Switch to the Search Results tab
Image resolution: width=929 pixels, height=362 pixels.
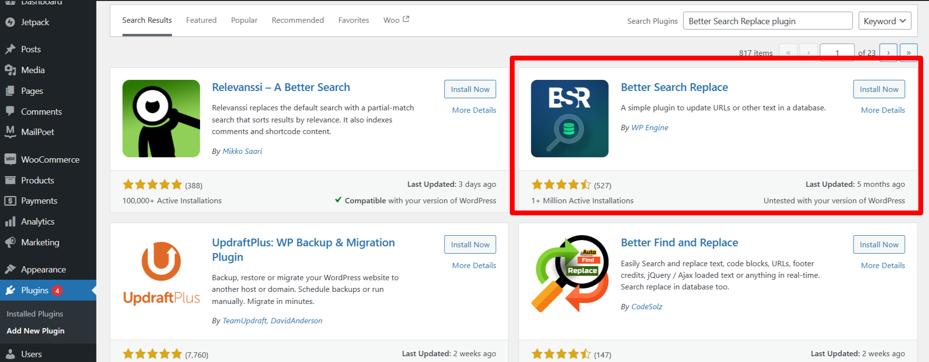[147, 20]
